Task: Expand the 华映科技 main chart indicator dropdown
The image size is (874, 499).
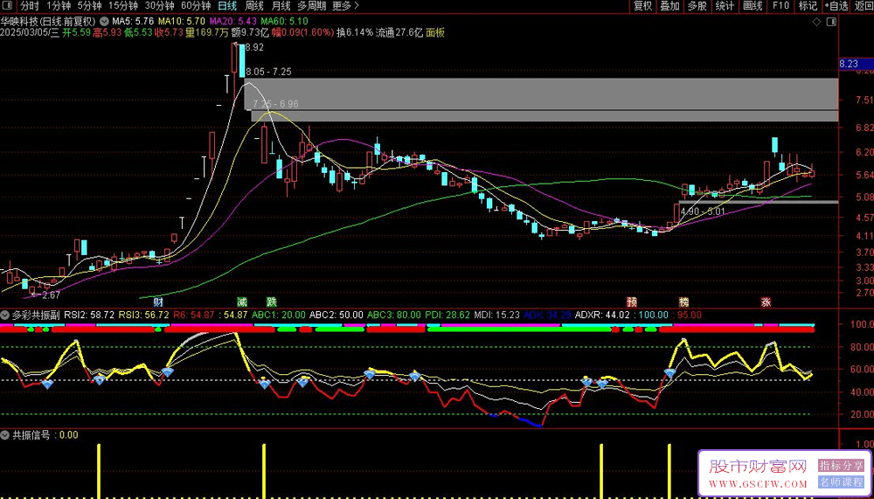Action: (106, 20)
